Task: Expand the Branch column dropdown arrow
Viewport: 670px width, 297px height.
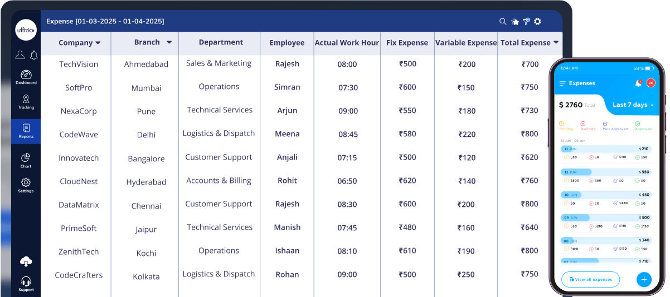Action: (x=169, y=42)
